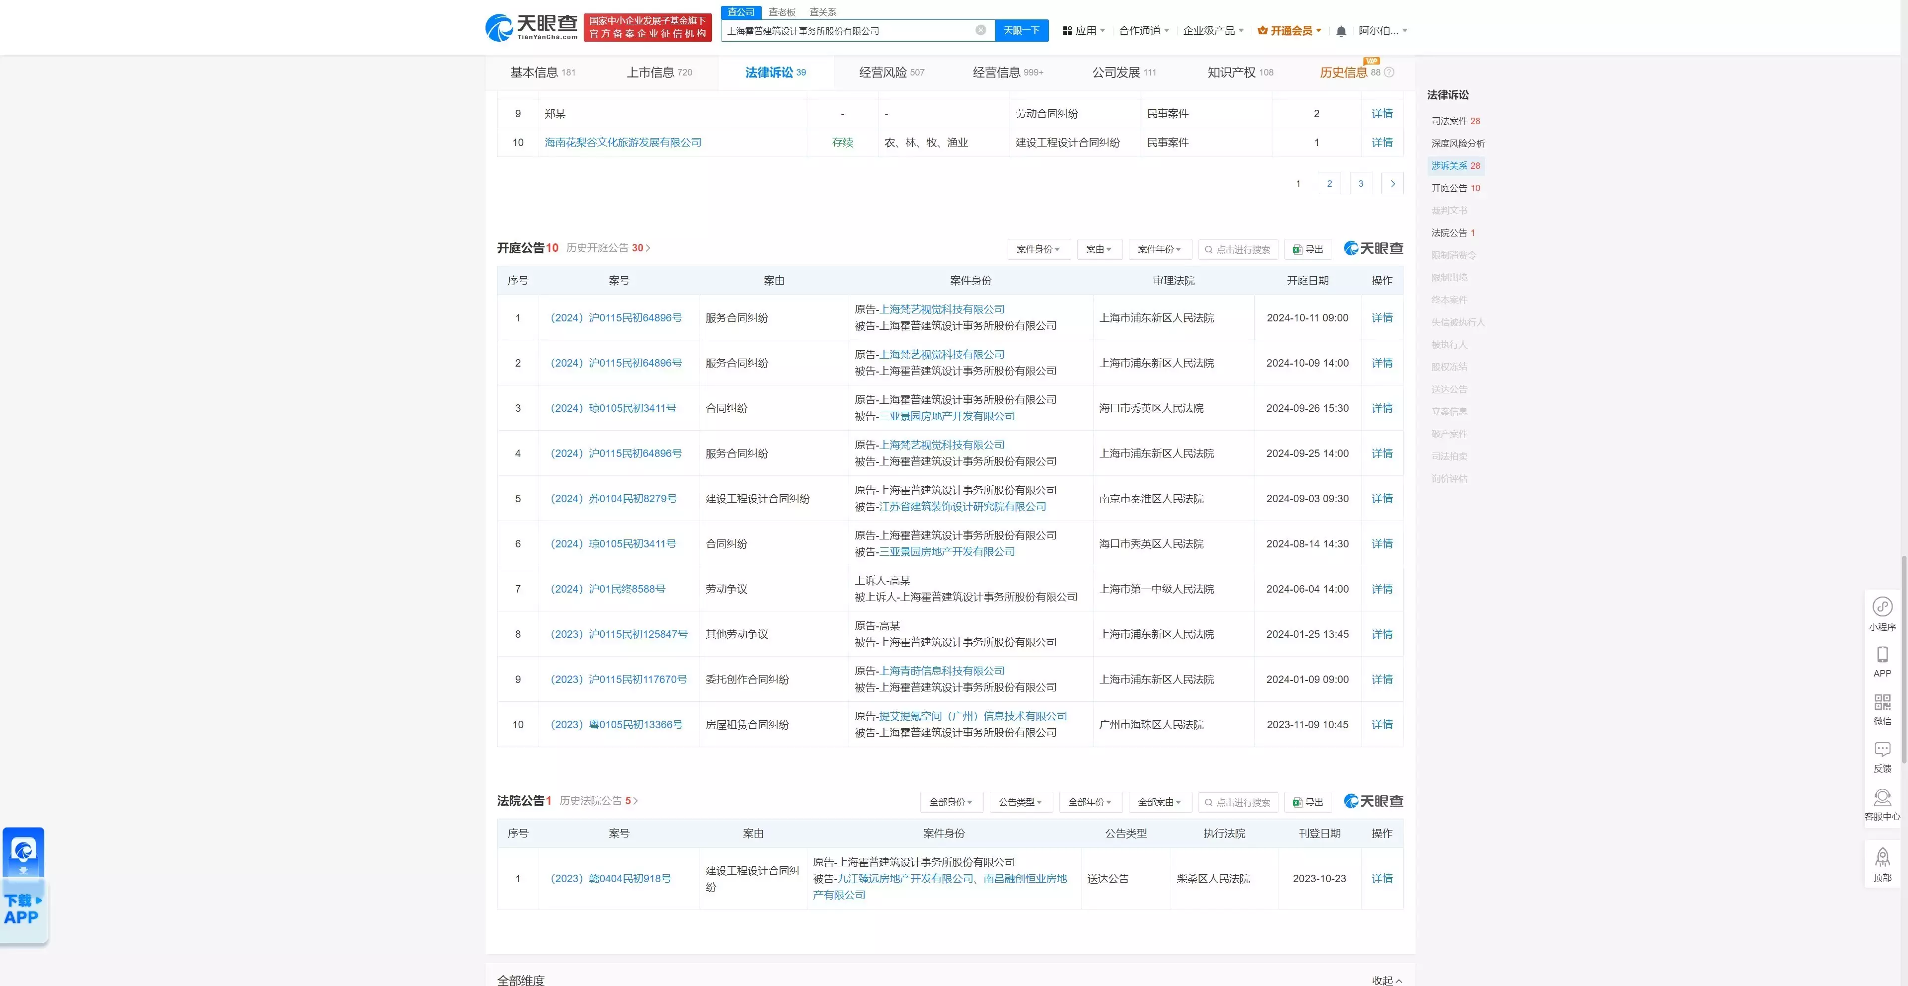Click the 下载APP floating banner

click(24, 885)
